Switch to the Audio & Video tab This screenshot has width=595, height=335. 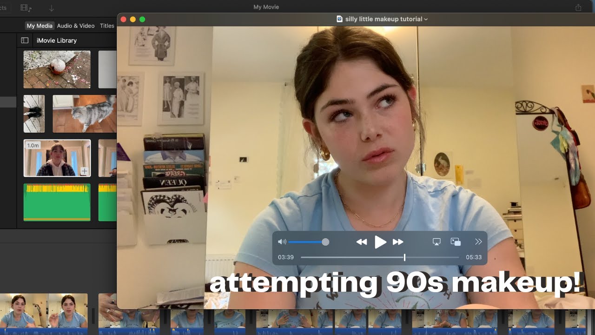tap(76, 26)
